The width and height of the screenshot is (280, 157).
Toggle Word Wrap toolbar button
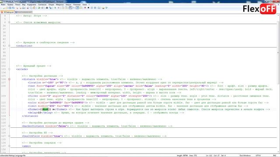pos(70,8)
